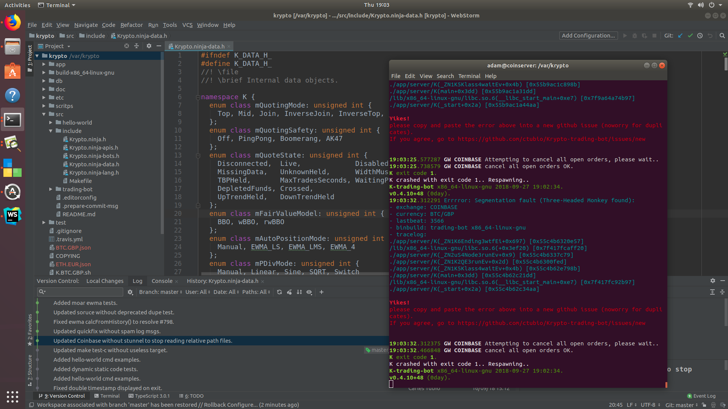
Task: Collapse the include folder
Action: point(50,131)
